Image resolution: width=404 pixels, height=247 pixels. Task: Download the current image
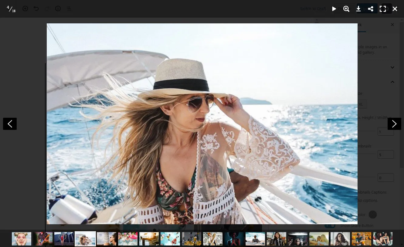(358, 9)
